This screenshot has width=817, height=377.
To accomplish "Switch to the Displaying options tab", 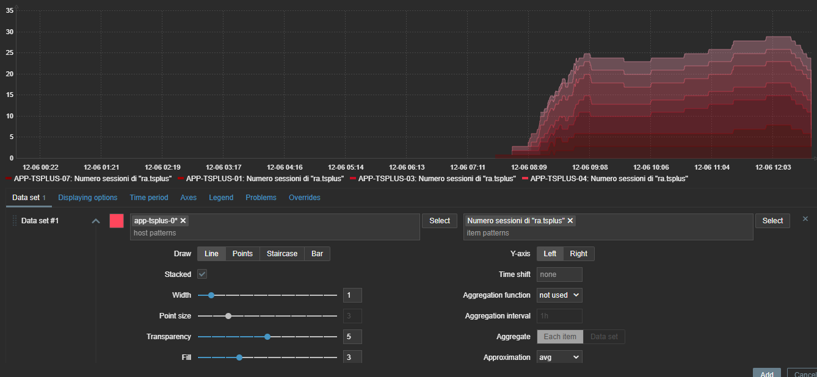I will (88, 198).
